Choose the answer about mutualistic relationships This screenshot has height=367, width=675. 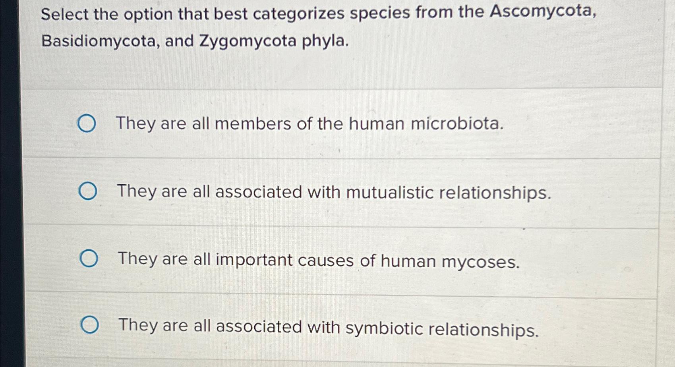point(334,193)
